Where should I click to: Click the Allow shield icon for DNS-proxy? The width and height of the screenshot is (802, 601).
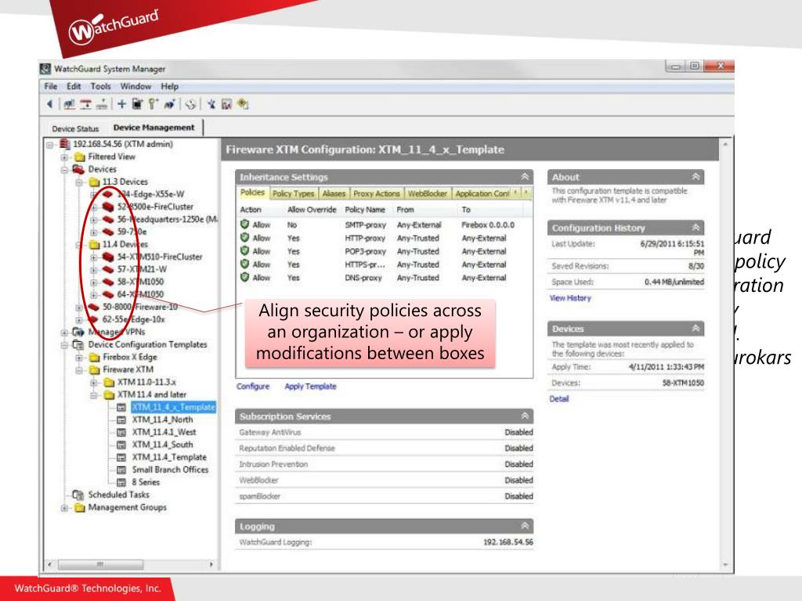(x=245, y=278)
